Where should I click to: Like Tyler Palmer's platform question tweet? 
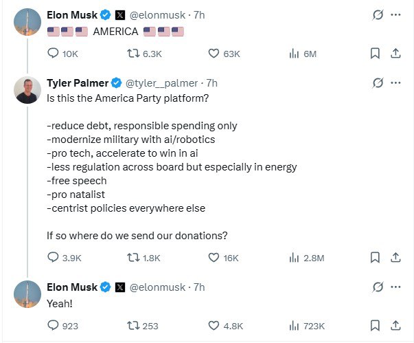(214, 258)
